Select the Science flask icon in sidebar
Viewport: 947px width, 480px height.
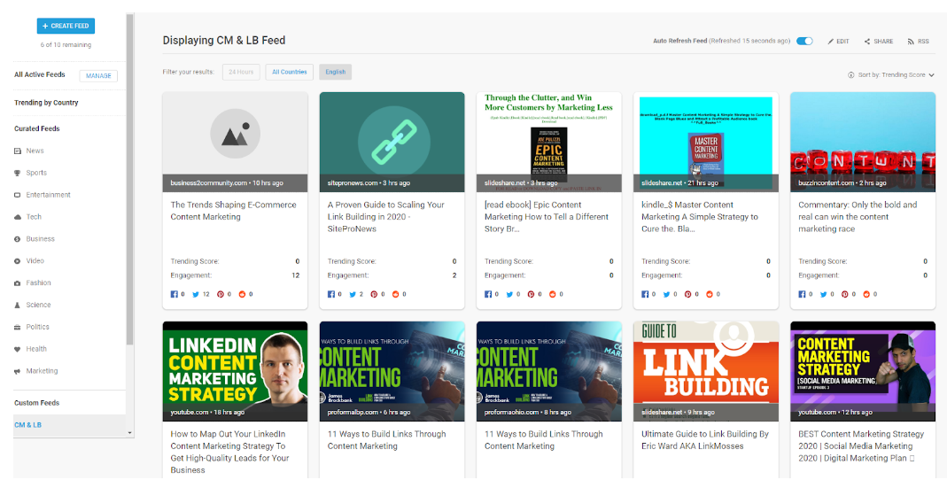18,305
